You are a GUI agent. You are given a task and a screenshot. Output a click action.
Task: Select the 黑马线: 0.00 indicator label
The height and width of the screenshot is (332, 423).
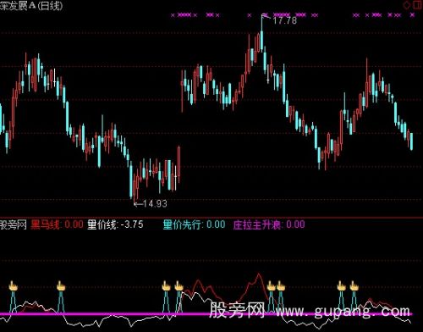pyautogui.click(x=57, y=224)
